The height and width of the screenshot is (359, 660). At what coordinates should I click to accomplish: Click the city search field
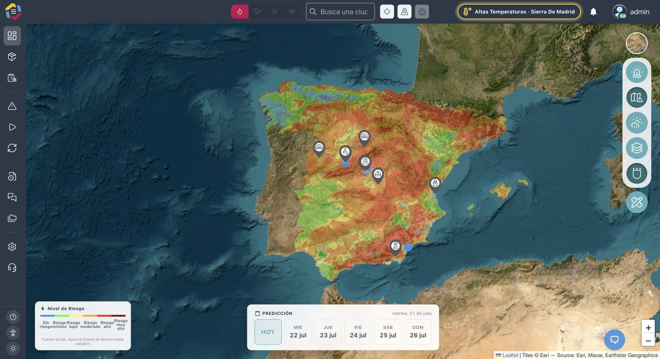340,12
